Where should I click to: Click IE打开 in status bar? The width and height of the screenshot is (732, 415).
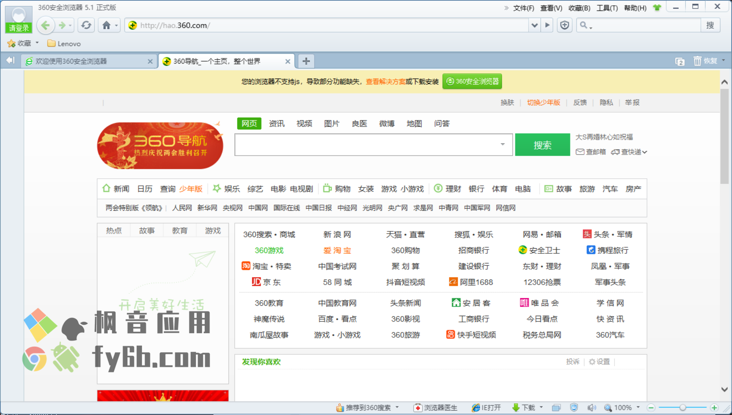point(486,408)
